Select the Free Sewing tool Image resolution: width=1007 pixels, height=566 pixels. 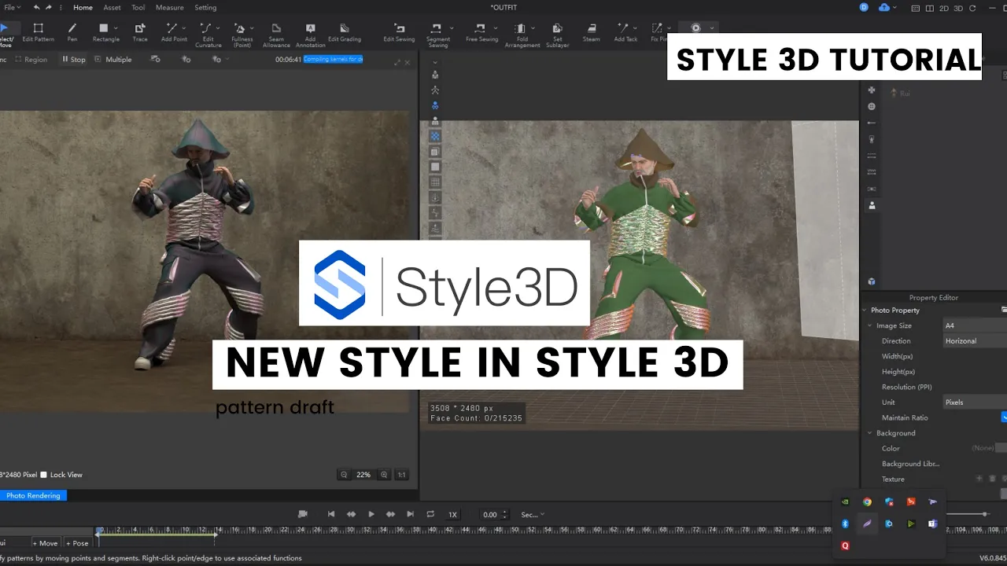point(481,32)
